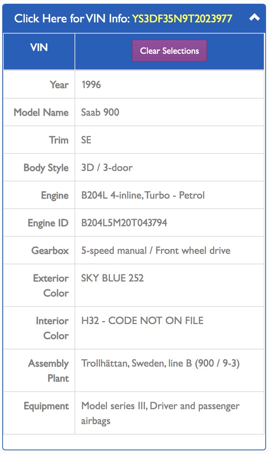Click the Interior Color label
Viewport: 269px width, 454px height.
click(x=52, y=328)
